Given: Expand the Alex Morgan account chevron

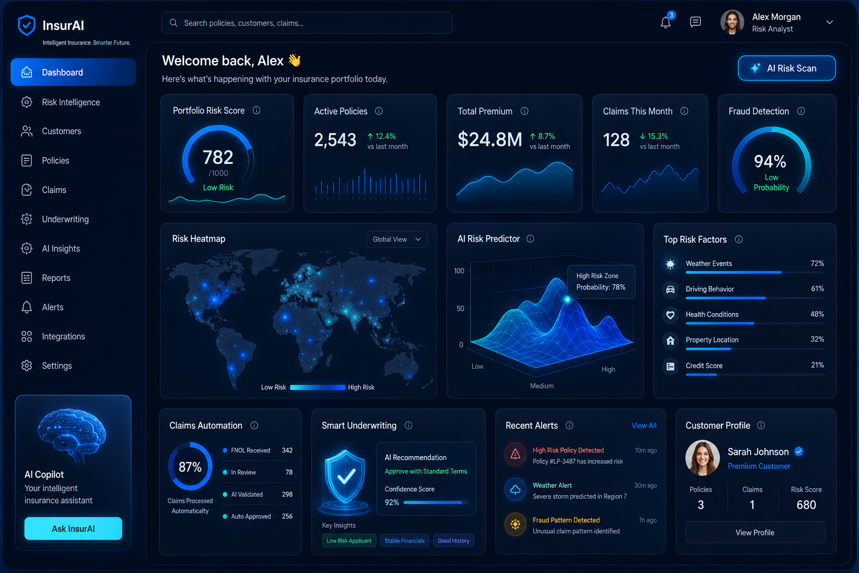Looking at the screenshot, I should (x=829, y=22).
